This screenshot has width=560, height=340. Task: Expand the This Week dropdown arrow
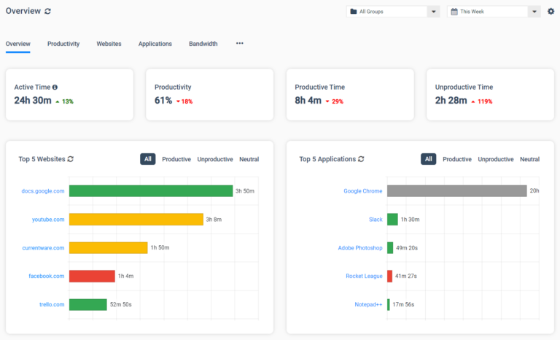[534, 12]
